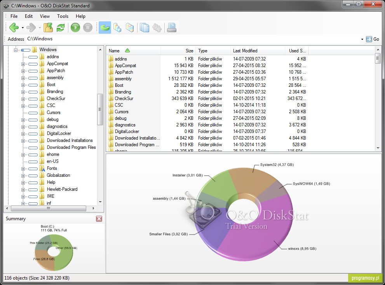Click the Go arrow button
The width and height of the screenshot is (385, 285).
[x=373, y=39]
